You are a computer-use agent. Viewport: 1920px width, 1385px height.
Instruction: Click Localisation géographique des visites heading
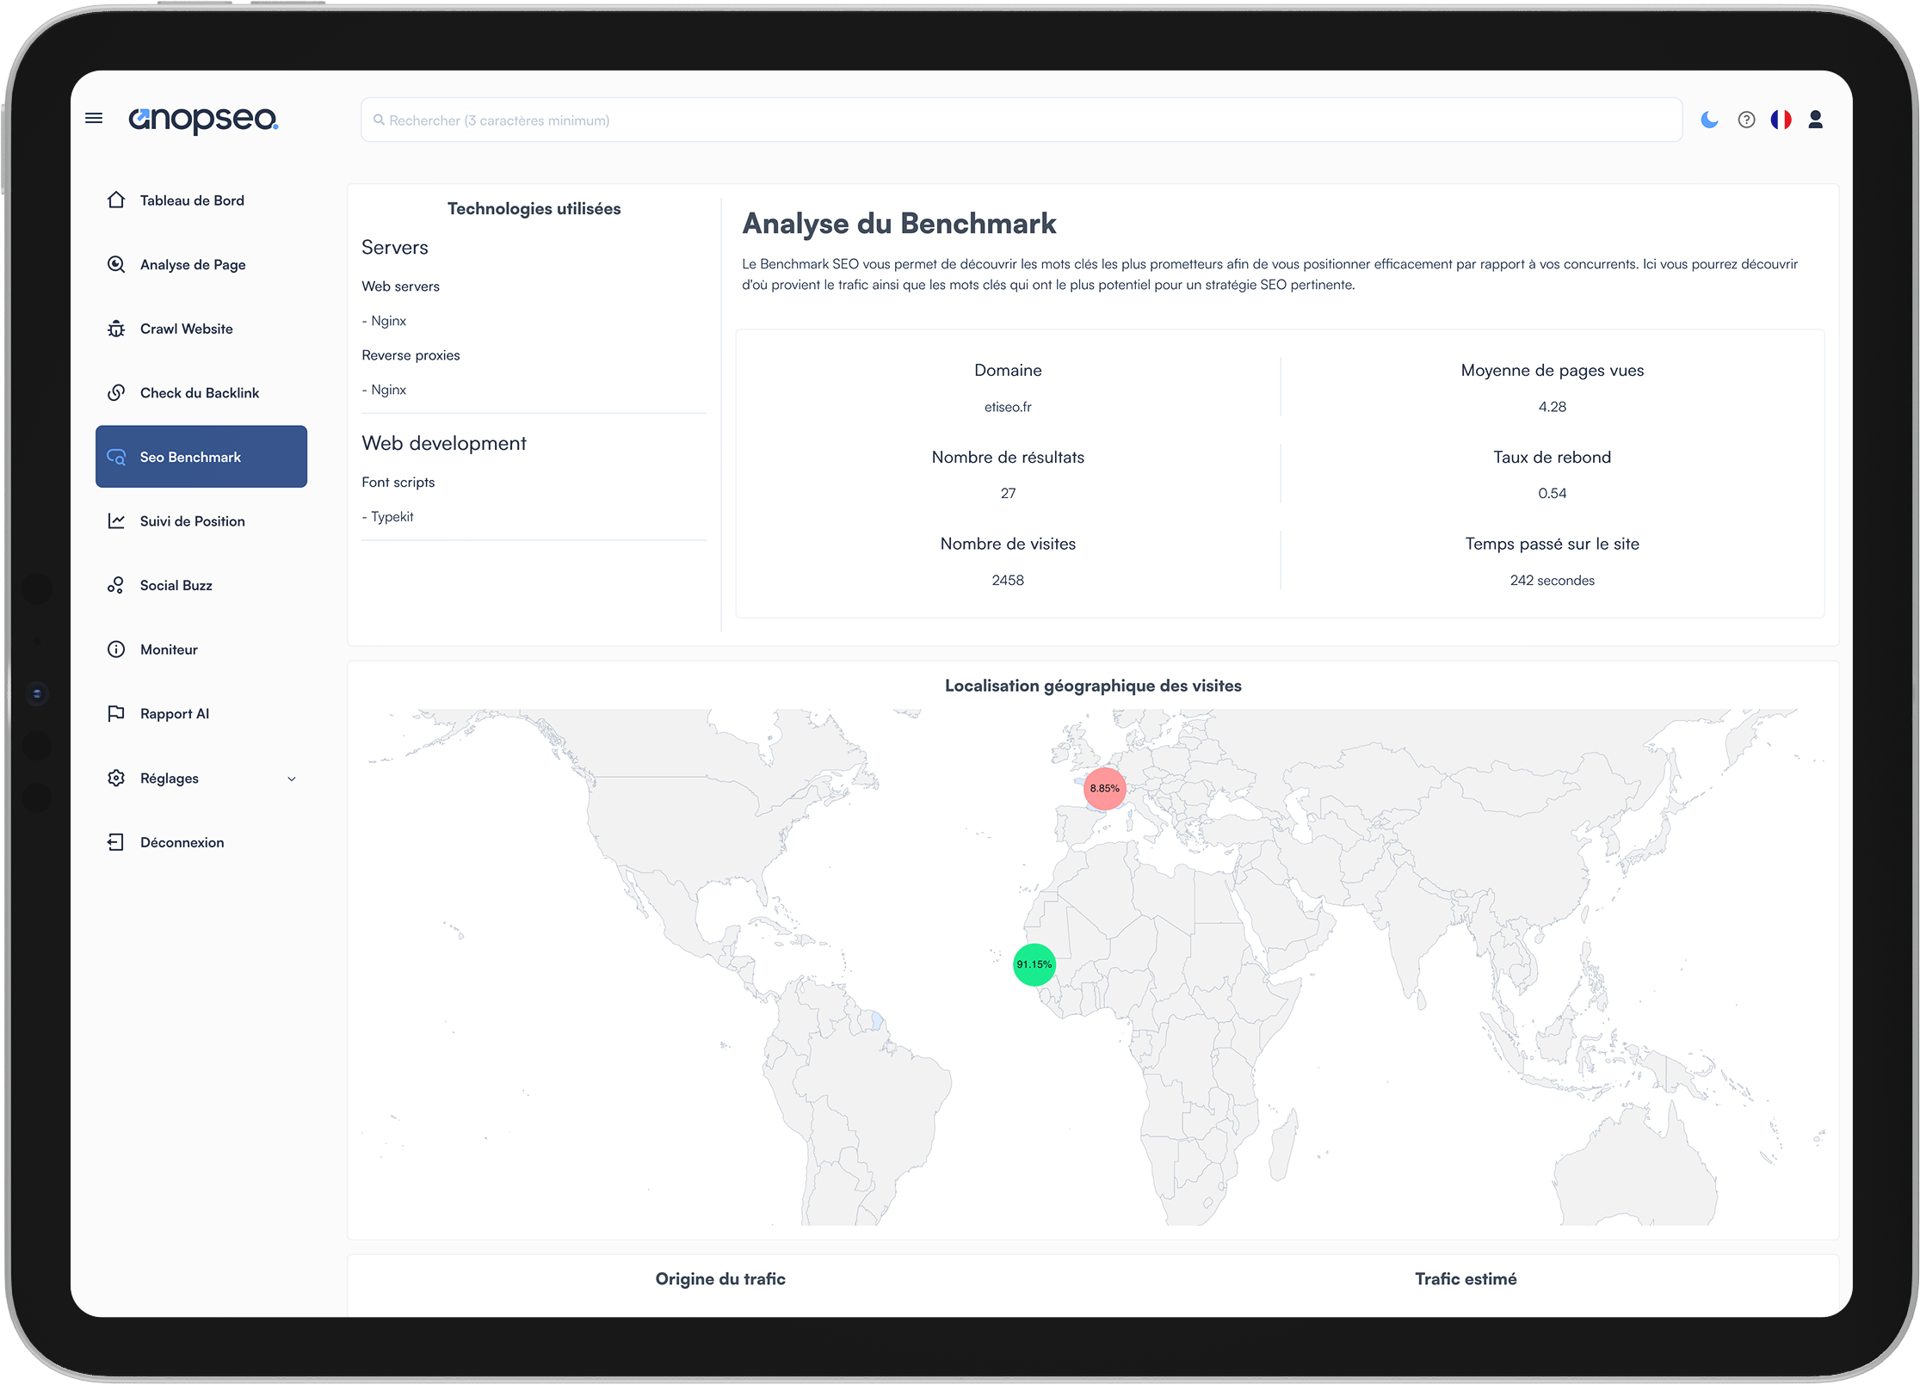(x=1093, y=686)
